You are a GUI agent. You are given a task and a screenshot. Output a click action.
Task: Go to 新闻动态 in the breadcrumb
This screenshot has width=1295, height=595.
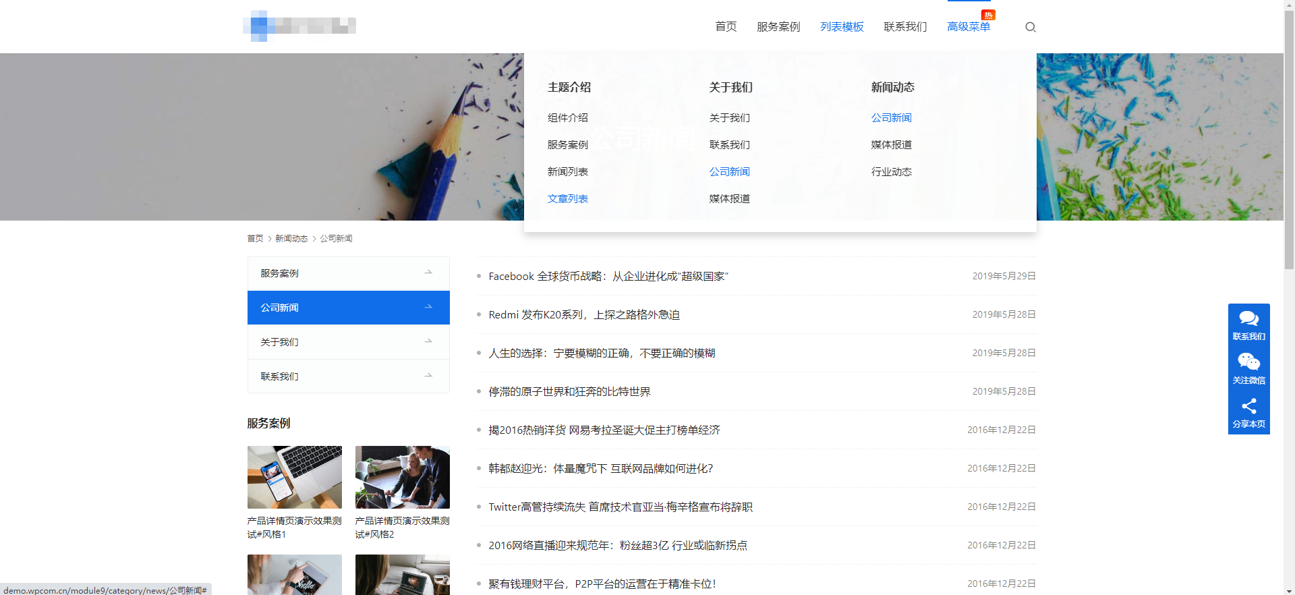pos(291,238)
